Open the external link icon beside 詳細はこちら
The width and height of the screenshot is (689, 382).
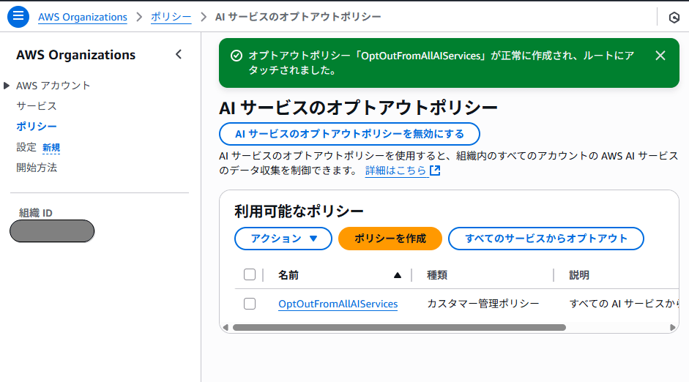(435, 171)
